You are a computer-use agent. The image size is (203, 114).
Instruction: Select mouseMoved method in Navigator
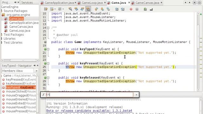[21, 107]
